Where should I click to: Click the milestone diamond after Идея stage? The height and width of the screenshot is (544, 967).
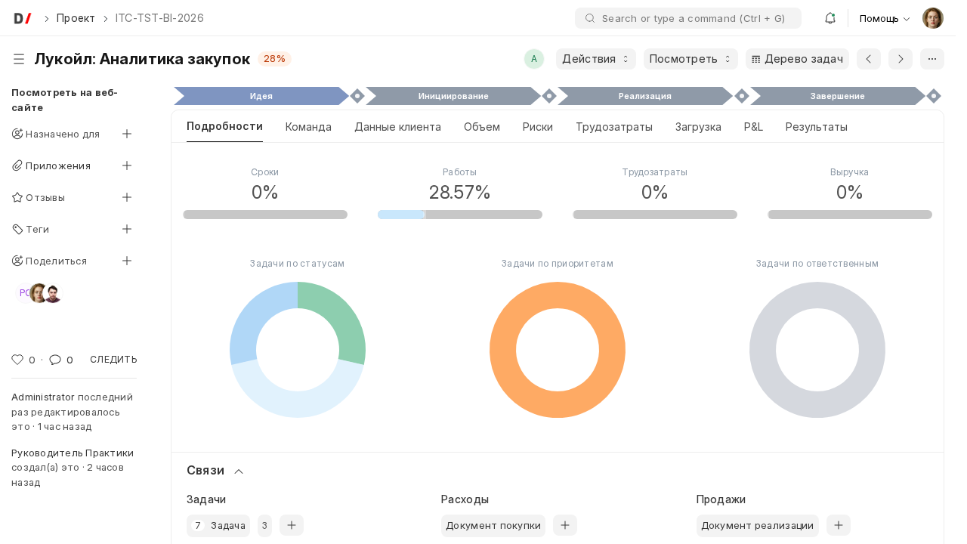click(357, 96)
